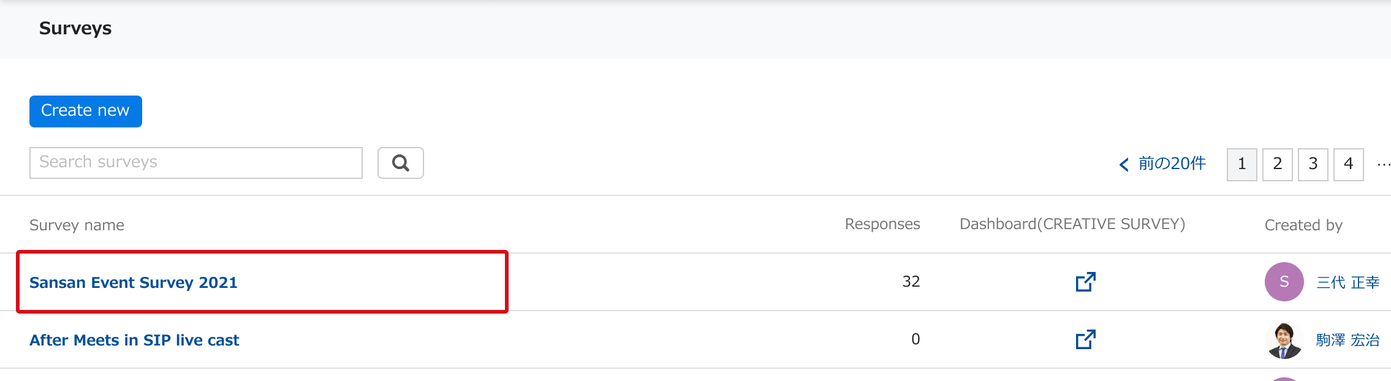Go to page 2 of surveys
Screen dimensions: 1391x381
(1278, 164)
